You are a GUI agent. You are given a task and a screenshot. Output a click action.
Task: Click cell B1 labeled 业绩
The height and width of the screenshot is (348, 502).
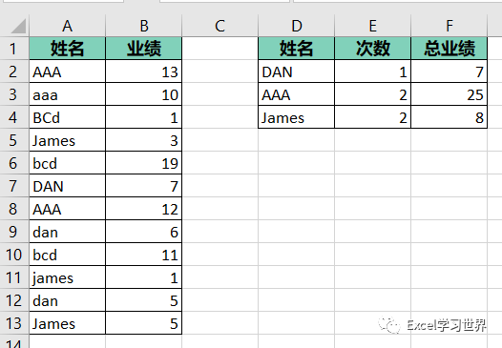pyautogui.click(x=144, y=49)
